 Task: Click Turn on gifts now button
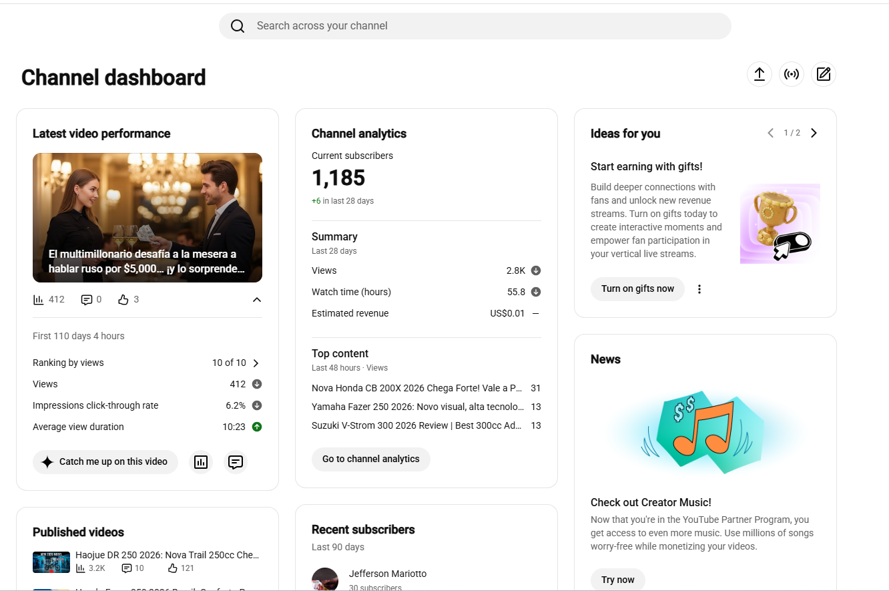637,289
